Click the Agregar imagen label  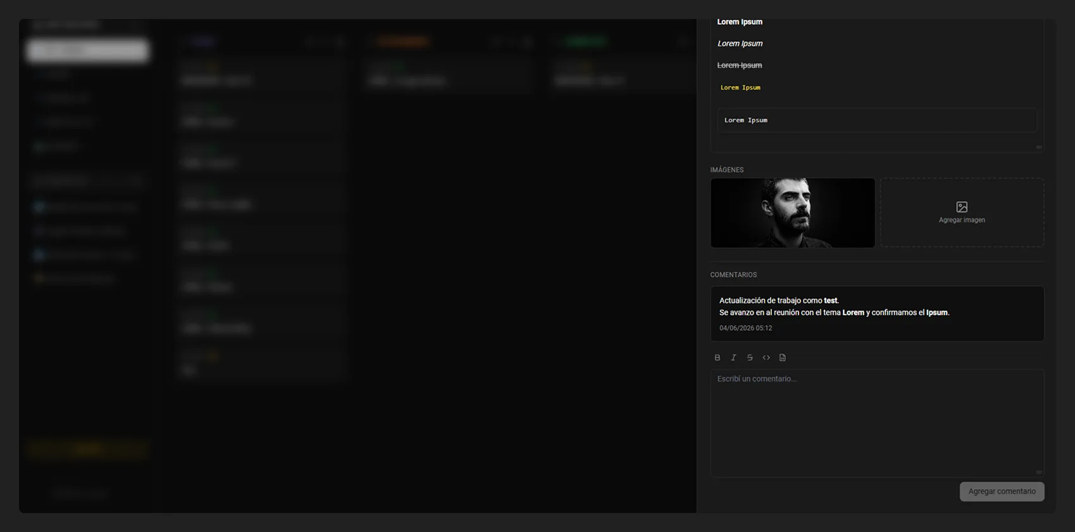(x=962, y=220)
